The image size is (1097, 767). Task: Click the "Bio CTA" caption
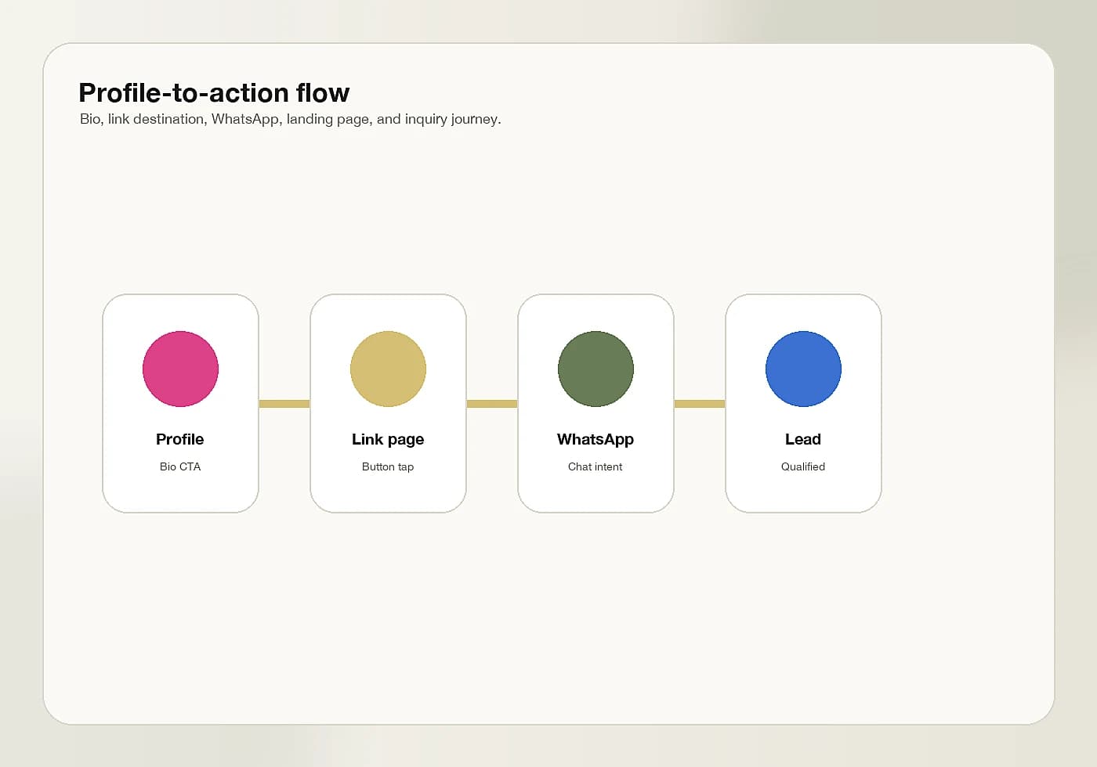180,466
